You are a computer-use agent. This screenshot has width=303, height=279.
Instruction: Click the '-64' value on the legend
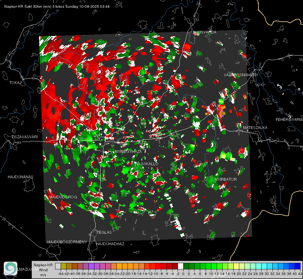pos(60,274)
